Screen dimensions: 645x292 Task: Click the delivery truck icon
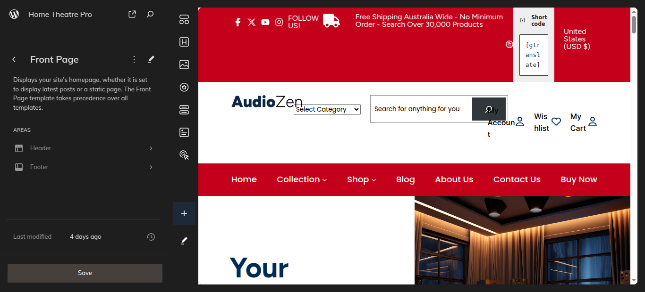pos(331,21)
